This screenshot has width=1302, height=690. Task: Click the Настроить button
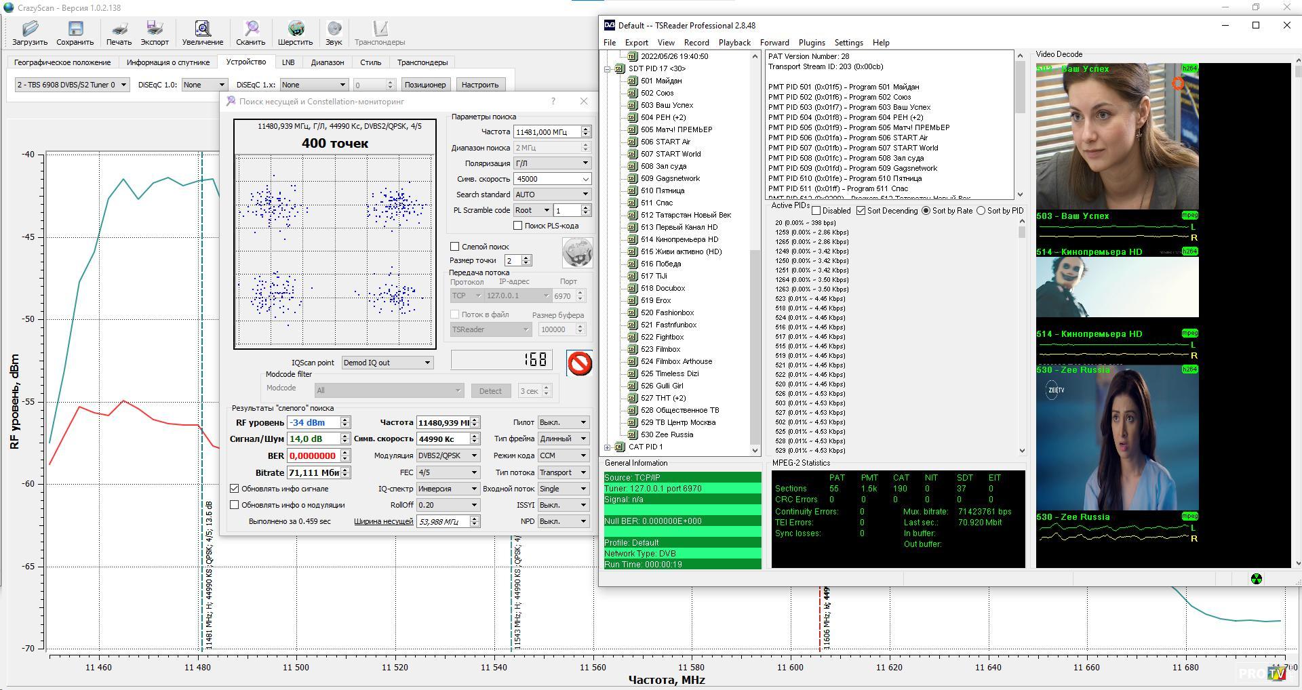(x=480, y=85)
